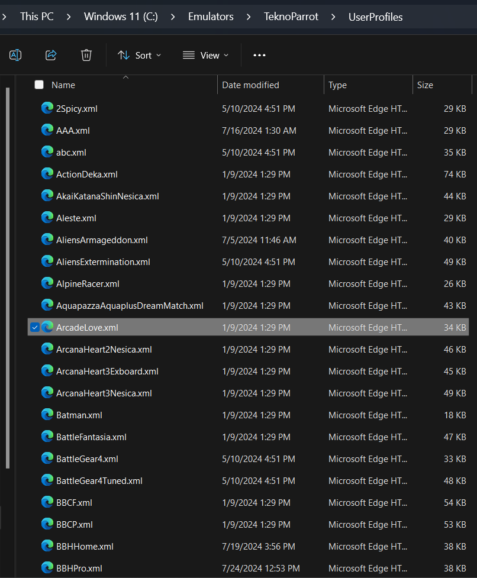Click the Edge icon of AlpineRacer.xml

point(47,283)
